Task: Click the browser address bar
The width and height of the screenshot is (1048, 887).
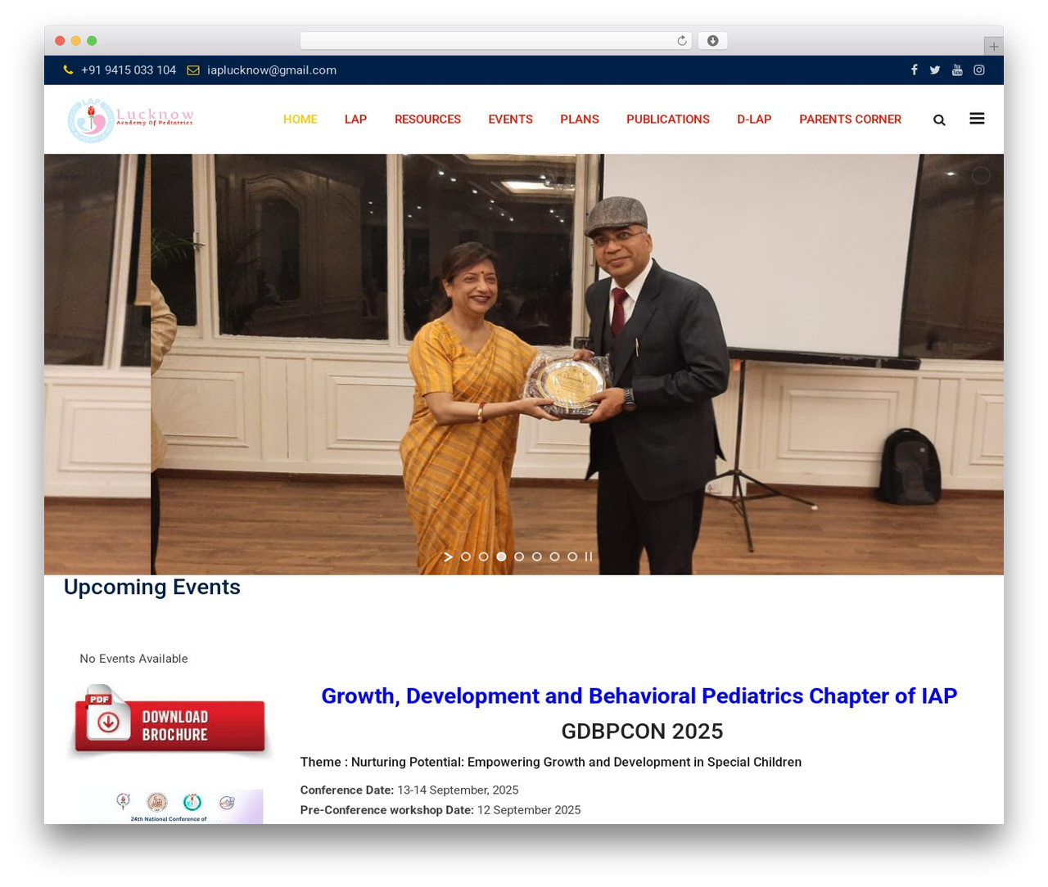Action: (x=496, y=41)
